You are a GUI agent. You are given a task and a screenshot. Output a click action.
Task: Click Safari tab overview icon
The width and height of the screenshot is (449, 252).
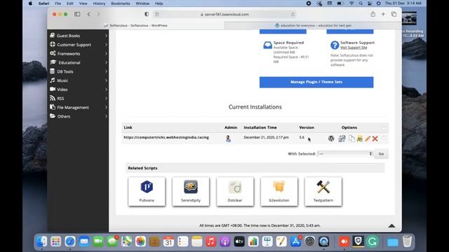(x=394, y=14)
